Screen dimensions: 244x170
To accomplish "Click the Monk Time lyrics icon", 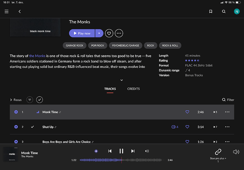I will coord(60,112).
